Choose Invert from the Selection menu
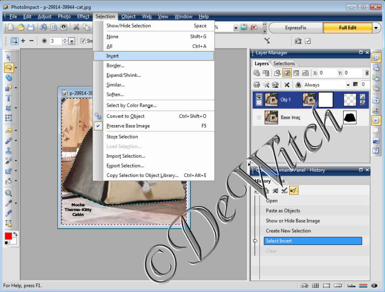Screen dimensions: 385x292 click(113, 56)
